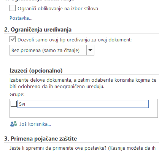159x152 pixels.
Task: Open the Postavke... link
Action: coord(21,18)
